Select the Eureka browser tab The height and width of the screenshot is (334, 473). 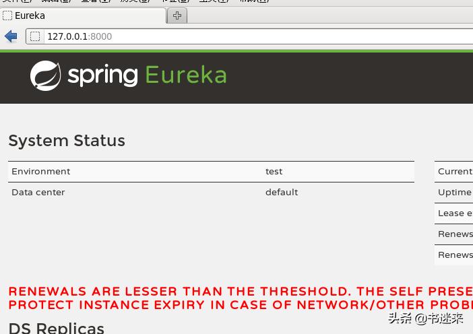(x=83, y=15)
